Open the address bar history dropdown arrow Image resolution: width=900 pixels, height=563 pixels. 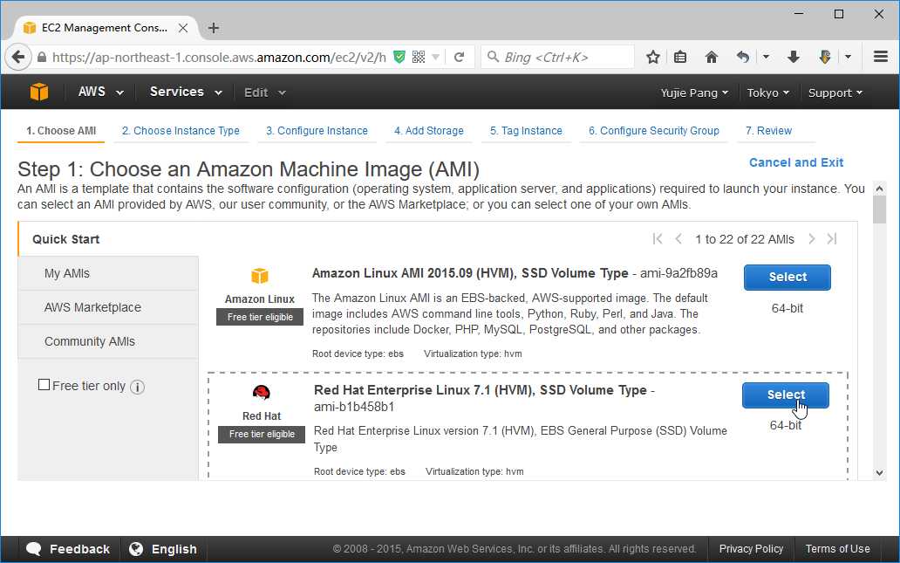(436, 58)
